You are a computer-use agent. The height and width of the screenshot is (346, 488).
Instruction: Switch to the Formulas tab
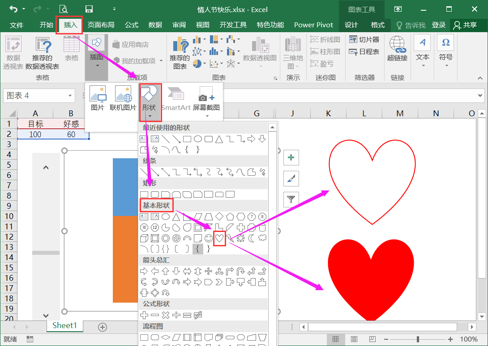pyautogui.click(x=131, y=25)
